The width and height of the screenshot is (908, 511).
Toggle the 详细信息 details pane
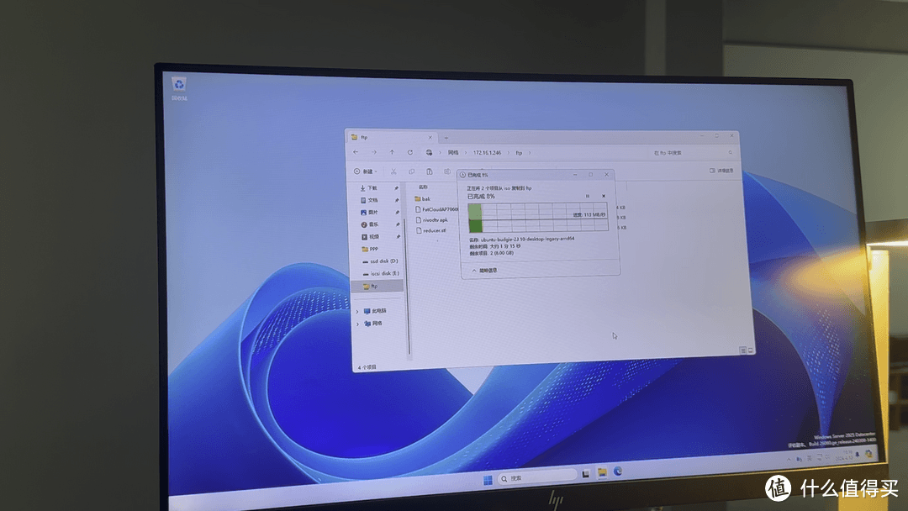coord(721,171)
